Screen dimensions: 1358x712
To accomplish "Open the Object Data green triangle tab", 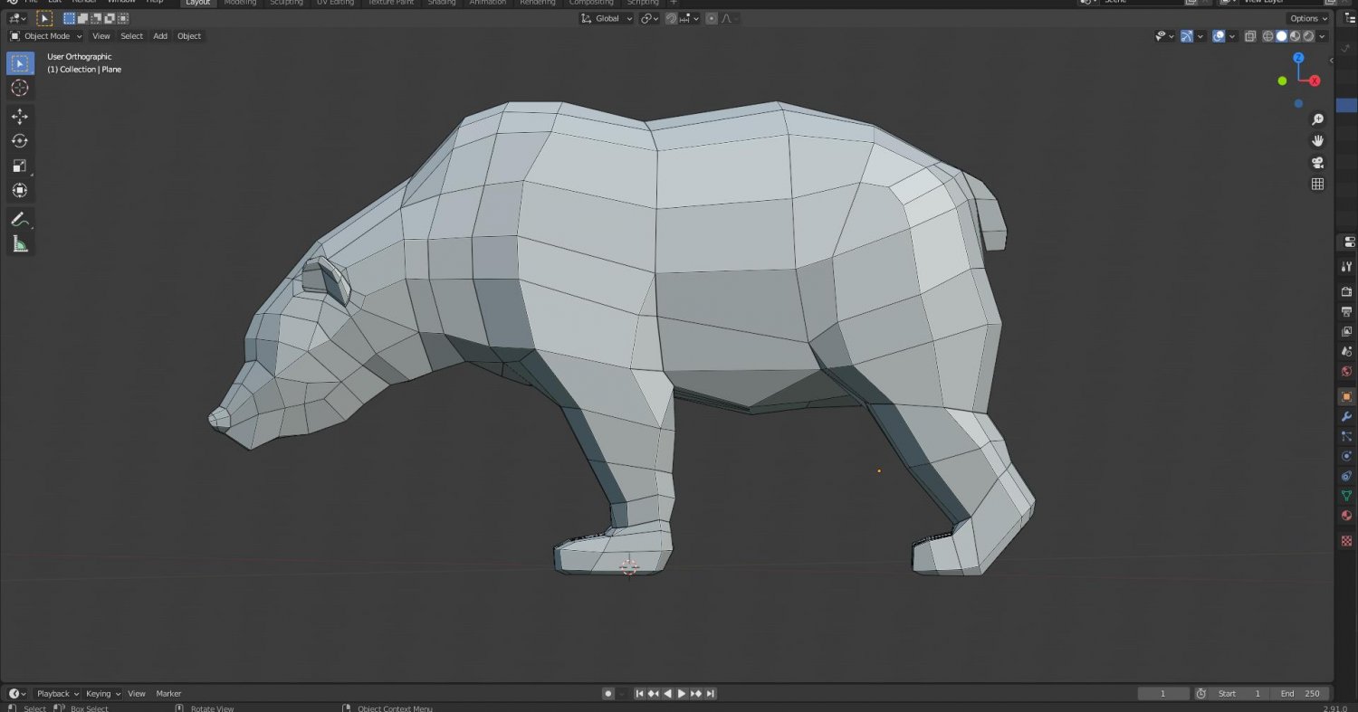I will 1346,496.
